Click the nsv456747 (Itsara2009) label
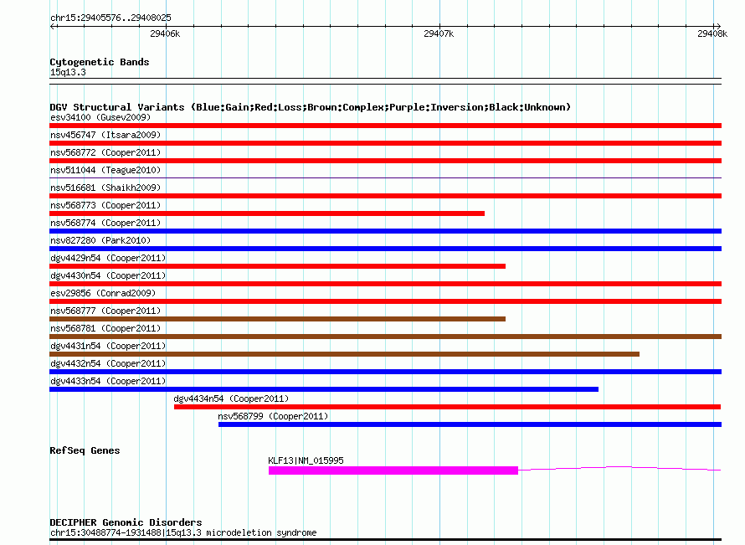The height and width of the screenshot is (545, 745). click(105, 135)
